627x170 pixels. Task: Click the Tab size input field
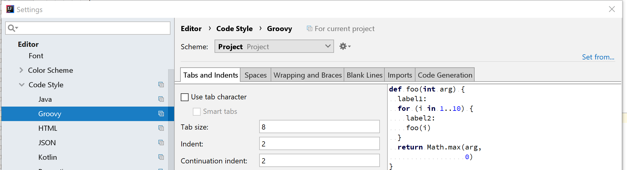click(319, 127)
